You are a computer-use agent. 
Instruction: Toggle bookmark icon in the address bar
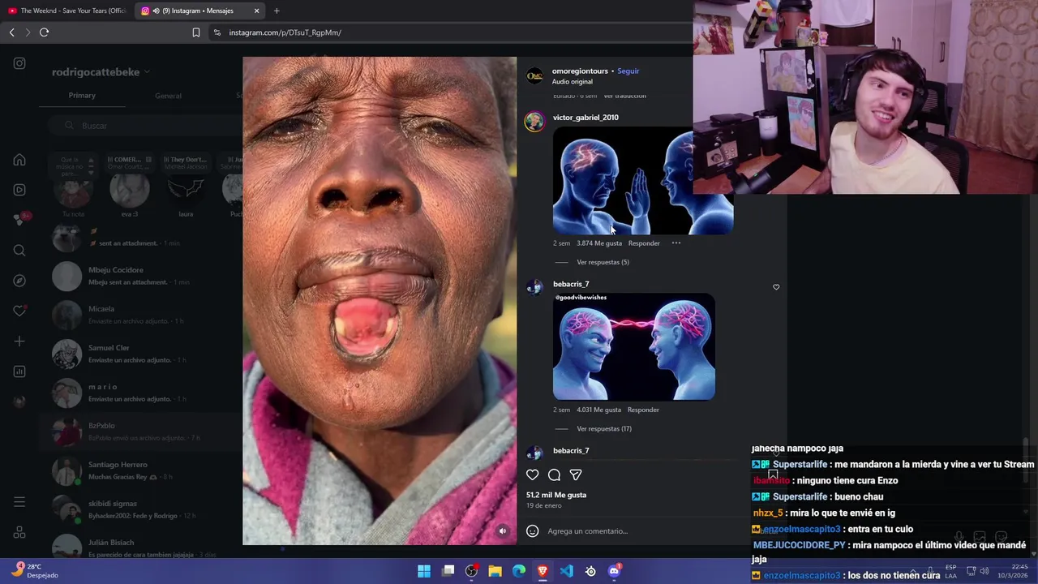tap(195, 32)
